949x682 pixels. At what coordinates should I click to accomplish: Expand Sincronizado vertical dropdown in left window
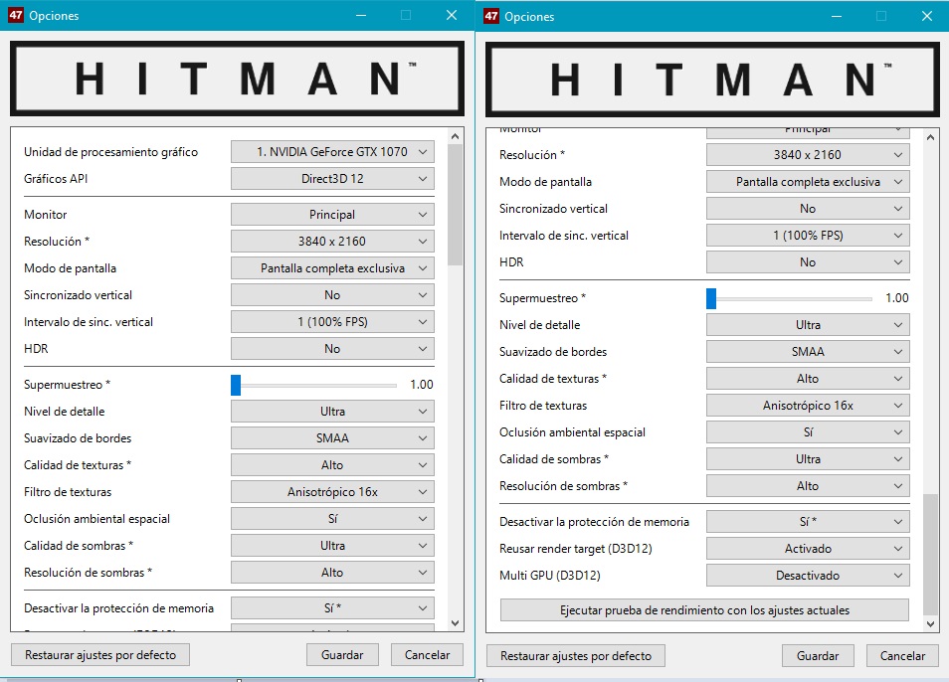332,295
